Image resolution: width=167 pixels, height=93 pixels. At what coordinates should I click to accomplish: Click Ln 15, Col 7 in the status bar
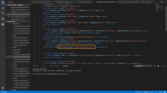point(139,92)
